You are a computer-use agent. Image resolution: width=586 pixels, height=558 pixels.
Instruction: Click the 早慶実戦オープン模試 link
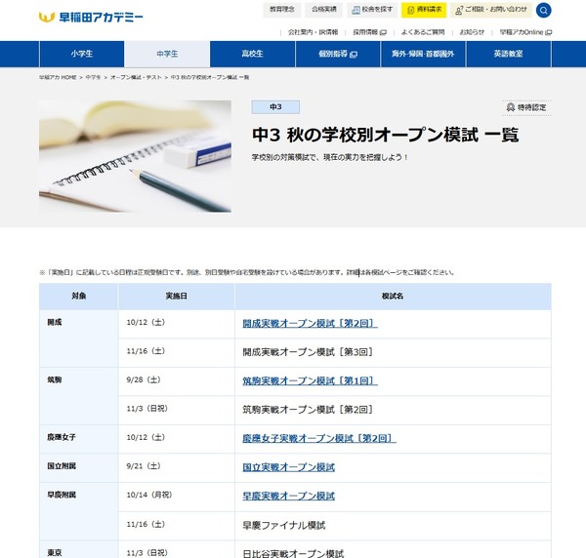[x=288, y=497]
